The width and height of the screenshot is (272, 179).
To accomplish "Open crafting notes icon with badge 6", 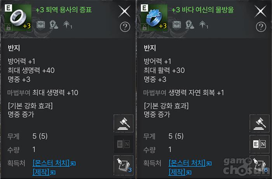I will coord(260,164).
